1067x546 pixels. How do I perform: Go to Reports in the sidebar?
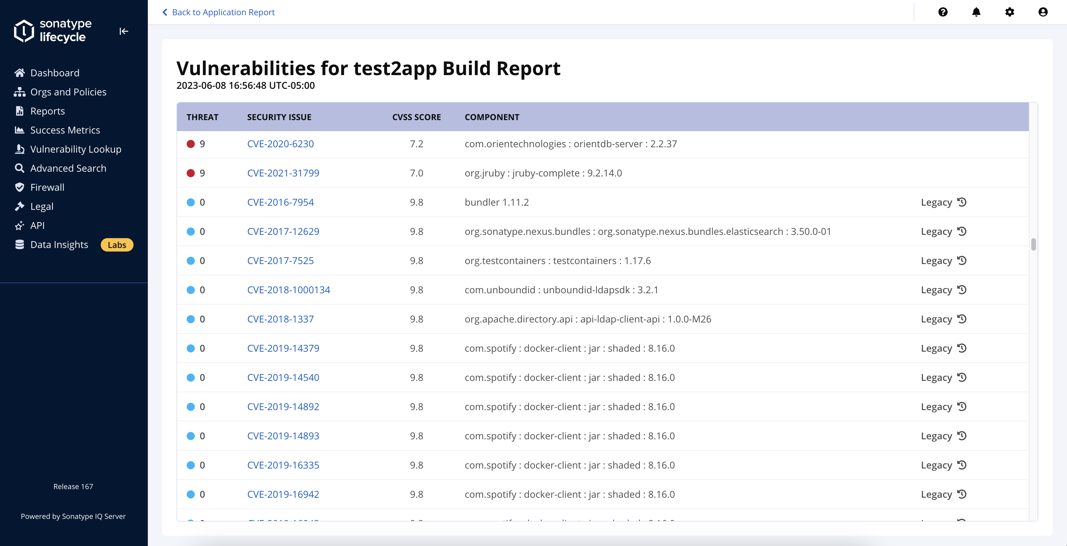pyautogui.click(x=48, y=111)
